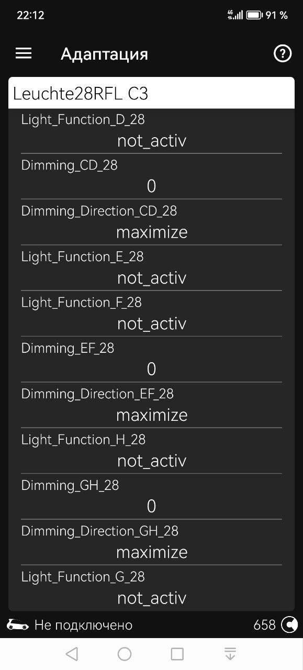Open Light_Function_H_28 setting
The height and width of the screenshot is (670, 303).
151,451
